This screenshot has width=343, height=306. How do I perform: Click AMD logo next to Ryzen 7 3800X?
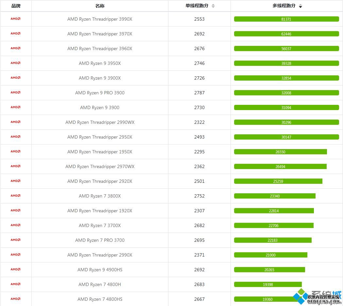pyautogui.click(x=15, y=196)
